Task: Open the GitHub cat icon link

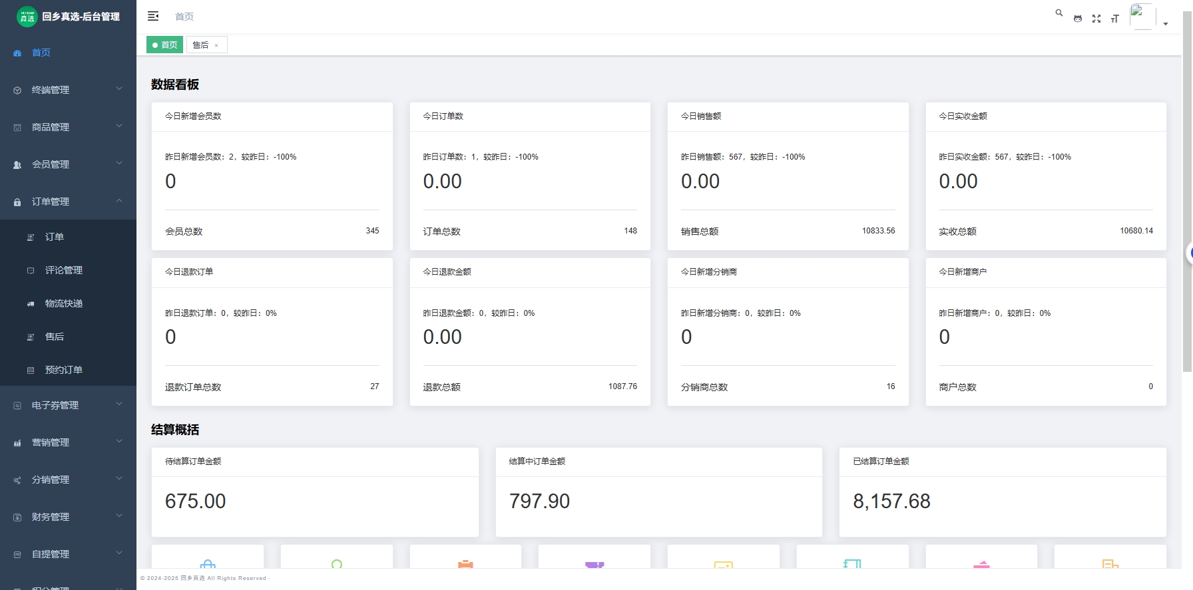Action: coord(1078,19)
